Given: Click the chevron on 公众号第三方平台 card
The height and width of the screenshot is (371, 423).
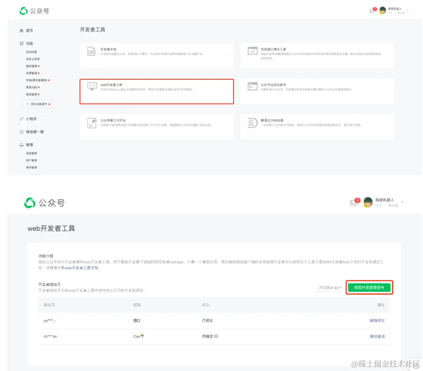Looking at the screenshot, I should tap(226, 126).
